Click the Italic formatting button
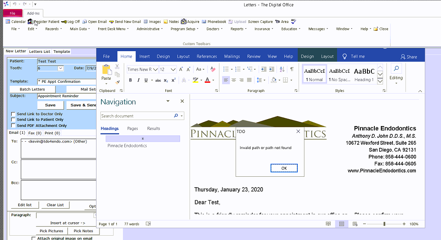This screenshot has width=441, height=240. pos(138,80)
